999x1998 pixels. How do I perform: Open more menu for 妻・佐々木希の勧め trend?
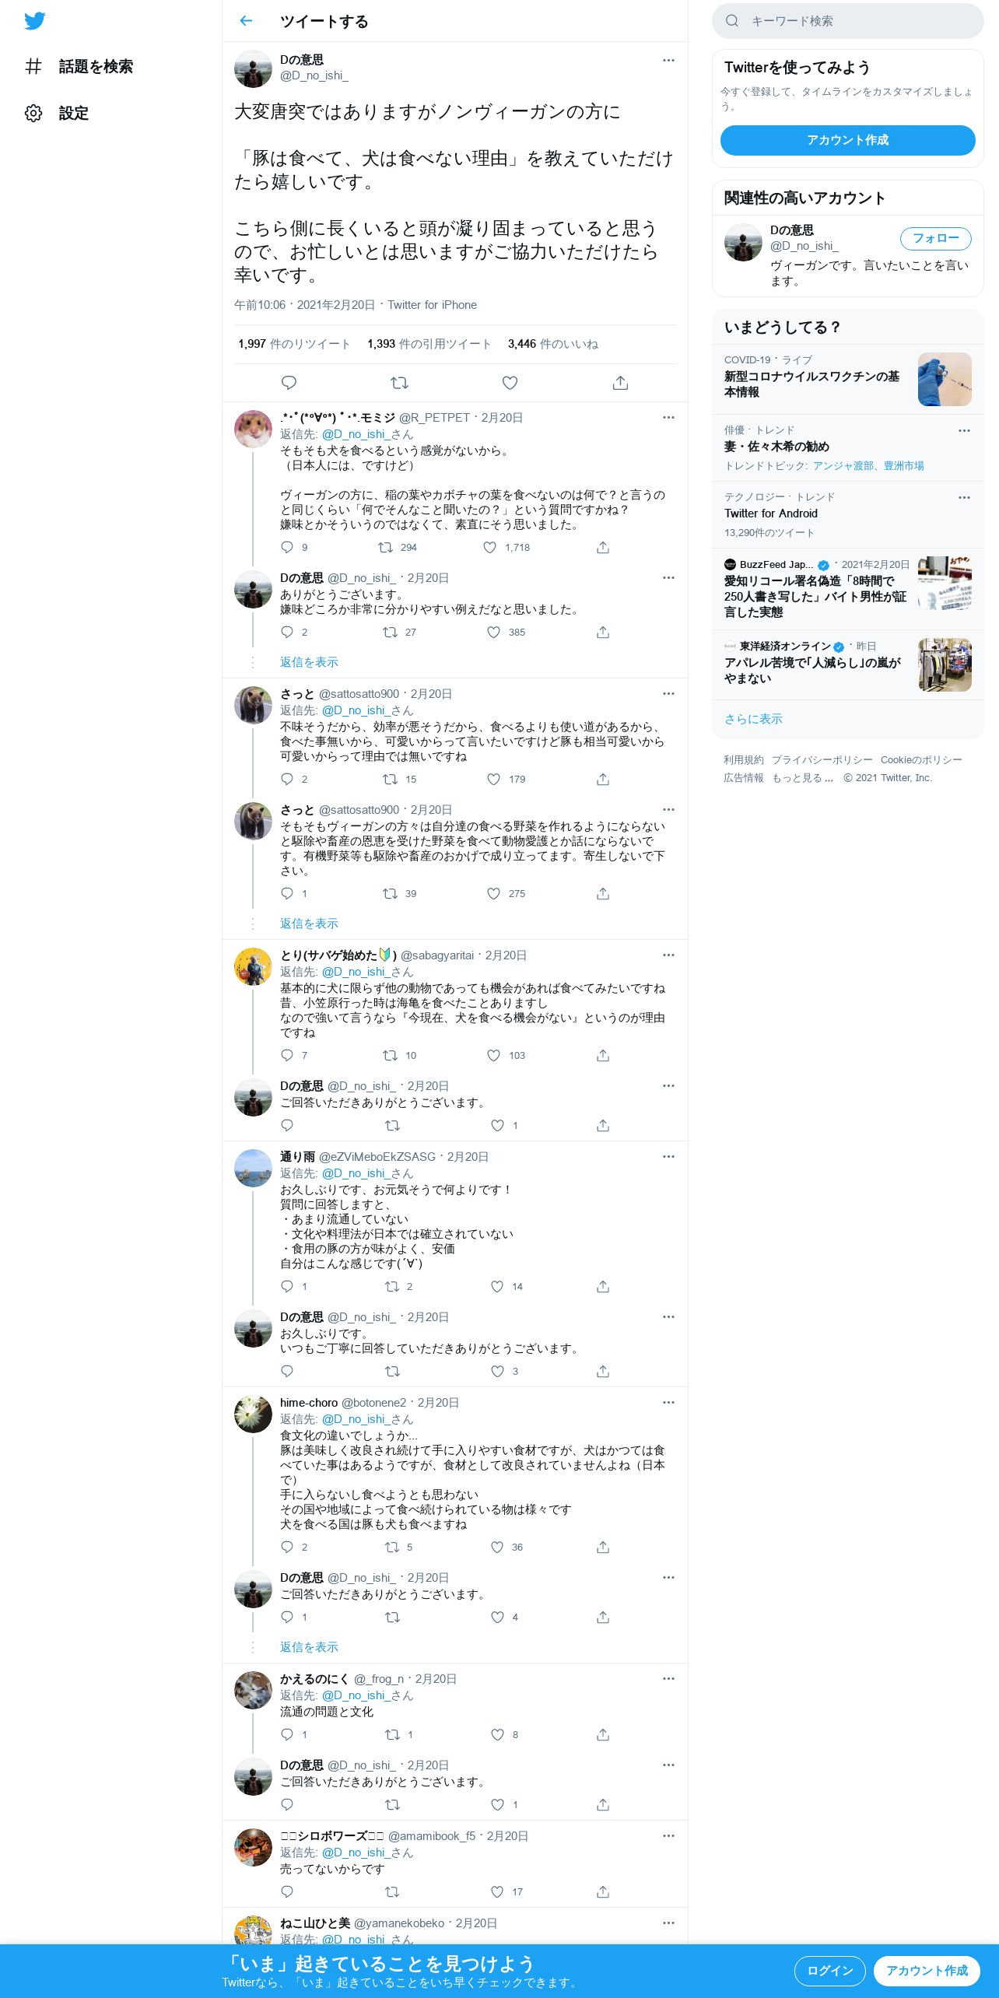pos(964,430)
